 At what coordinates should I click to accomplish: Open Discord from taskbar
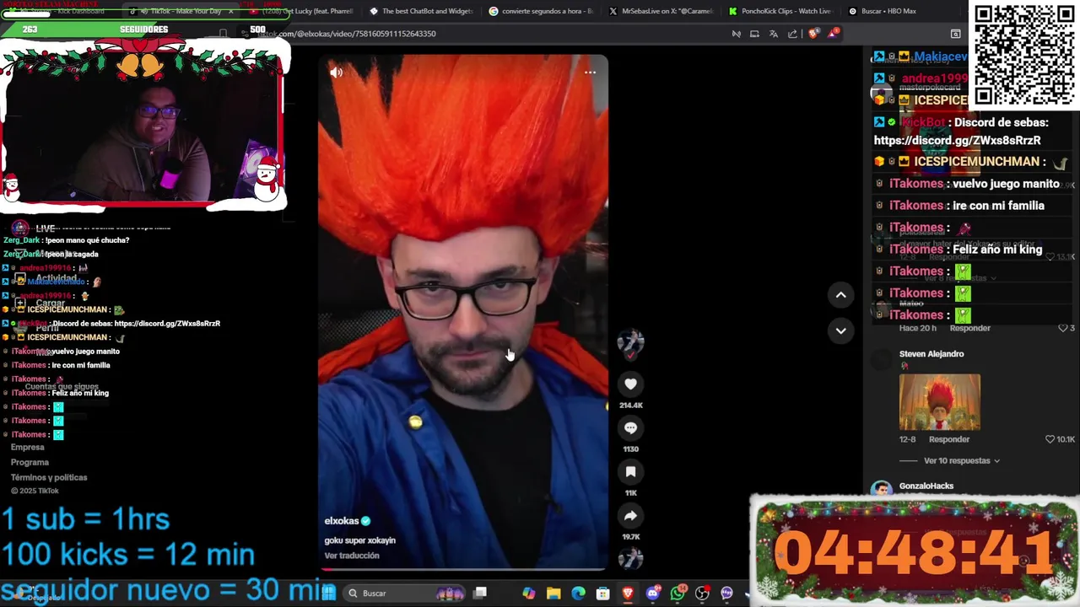652,594
